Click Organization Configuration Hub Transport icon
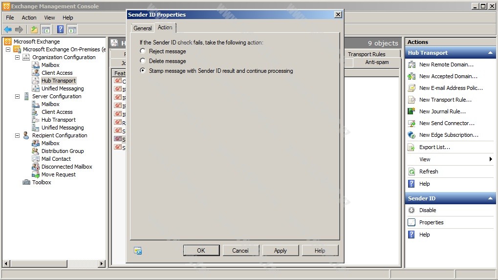The width and height of the screenshot is (498, 280). [x=36, y=81]
